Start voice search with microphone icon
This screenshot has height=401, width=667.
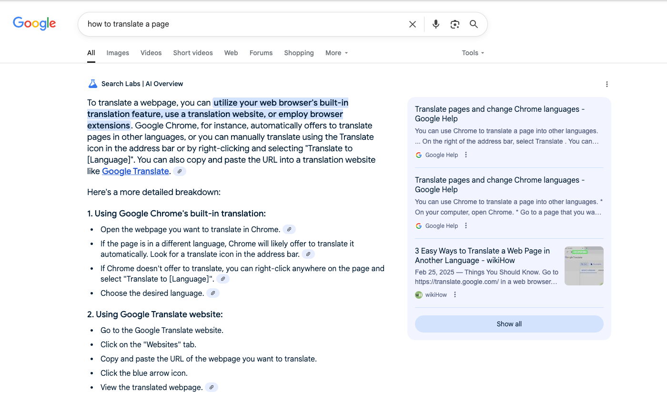(436, 24)
